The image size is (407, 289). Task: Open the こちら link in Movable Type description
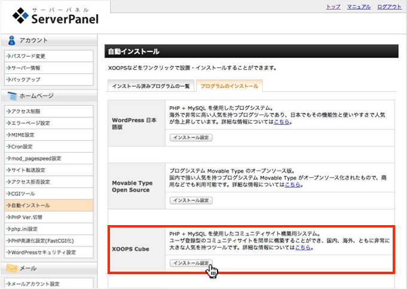pyautogui.click(x=292, y=185)
